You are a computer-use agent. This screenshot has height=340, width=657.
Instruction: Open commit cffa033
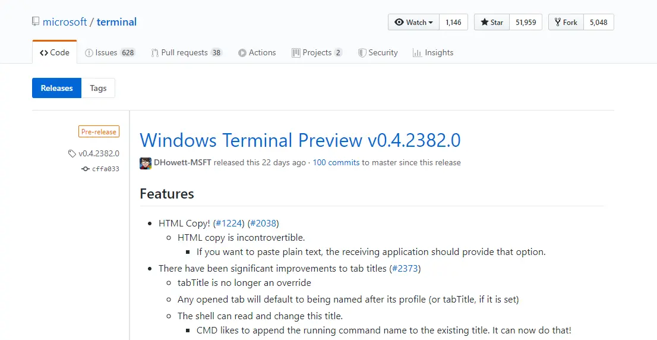point(106,169)
